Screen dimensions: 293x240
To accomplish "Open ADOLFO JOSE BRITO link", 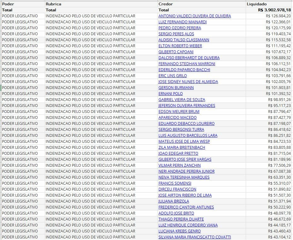I will [x=176, y=213].
